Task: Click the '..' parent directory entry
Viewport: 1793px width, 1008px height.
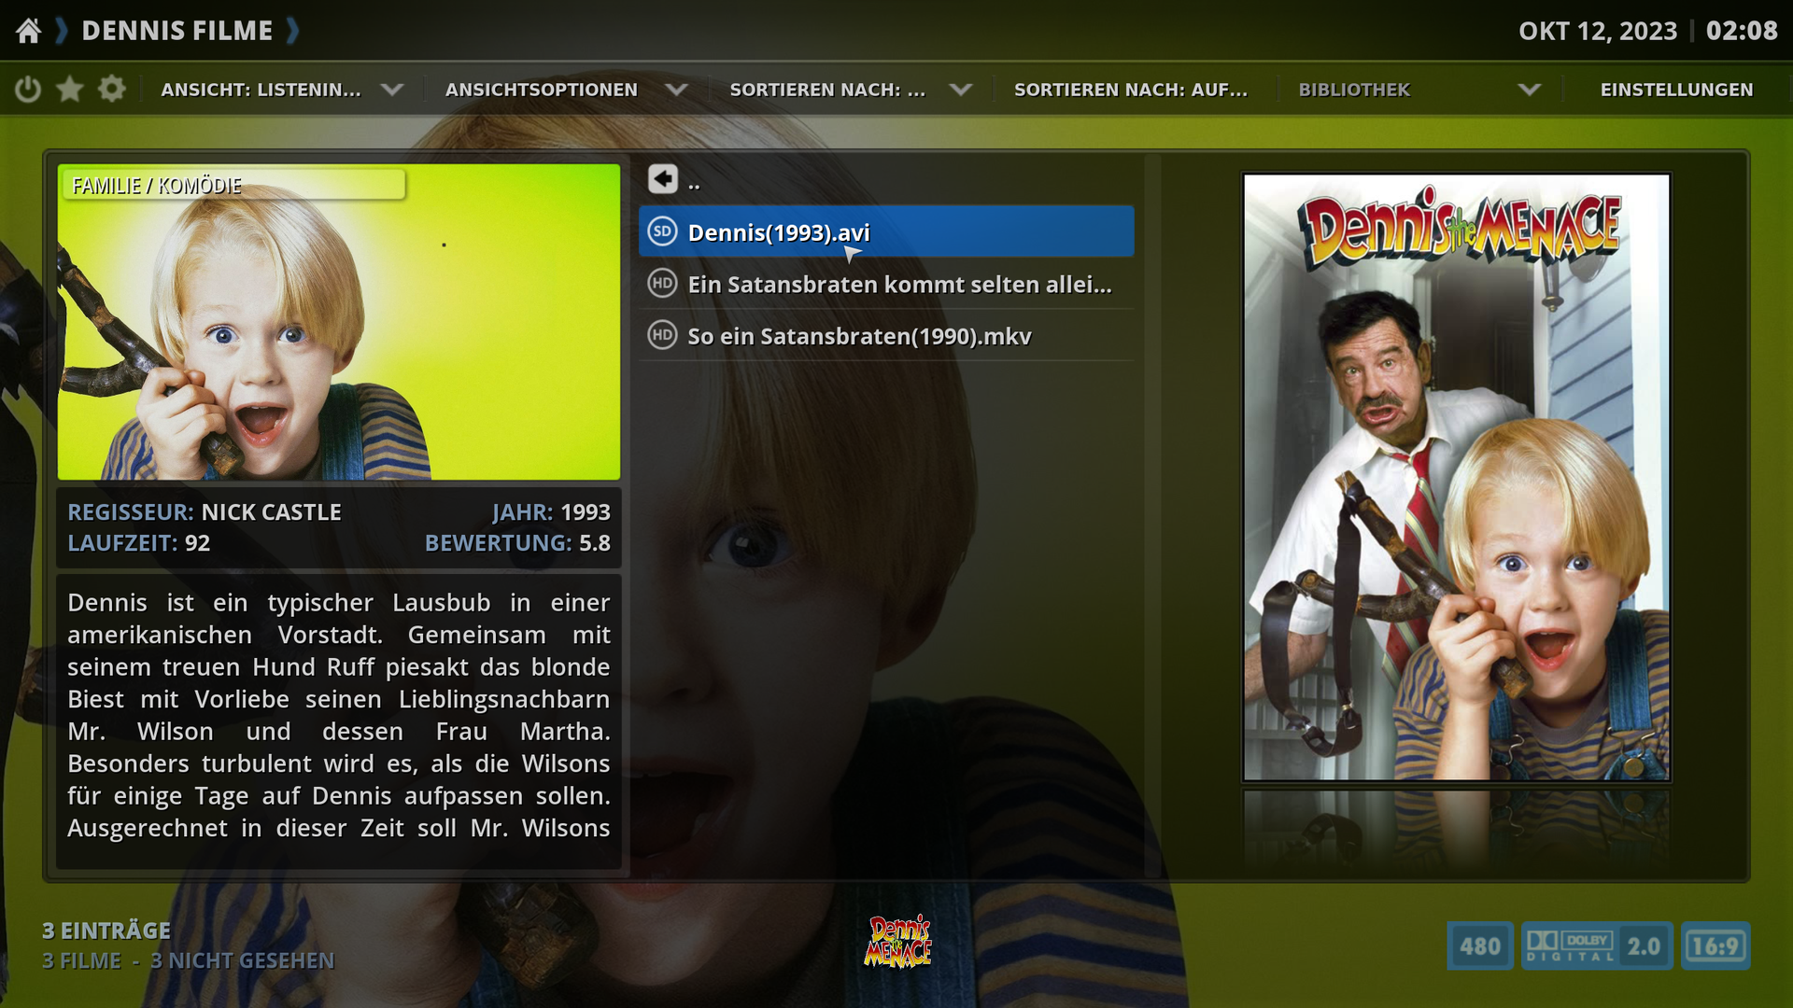Action: [886, 180]
